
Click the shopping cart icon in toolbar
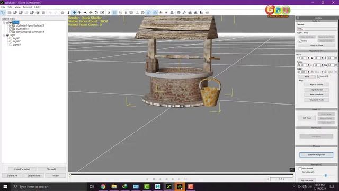point(207,13)
